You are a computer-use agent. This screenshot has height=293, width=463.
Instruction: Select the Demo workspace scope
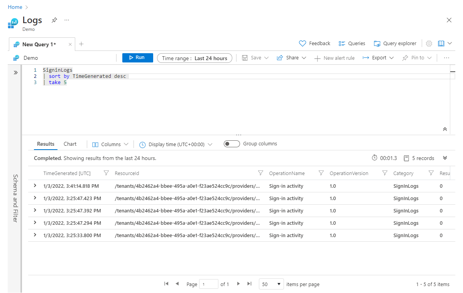(x=30, y=58)
